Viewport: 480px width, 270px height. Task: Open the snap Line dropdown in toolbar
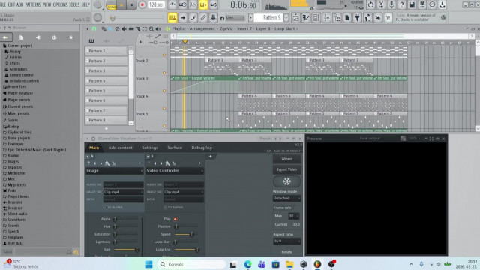point(235,18)
